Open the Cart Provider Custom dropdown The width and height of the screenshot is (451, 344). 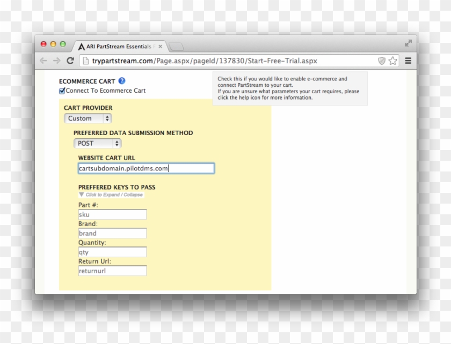[x=88, y=118]
